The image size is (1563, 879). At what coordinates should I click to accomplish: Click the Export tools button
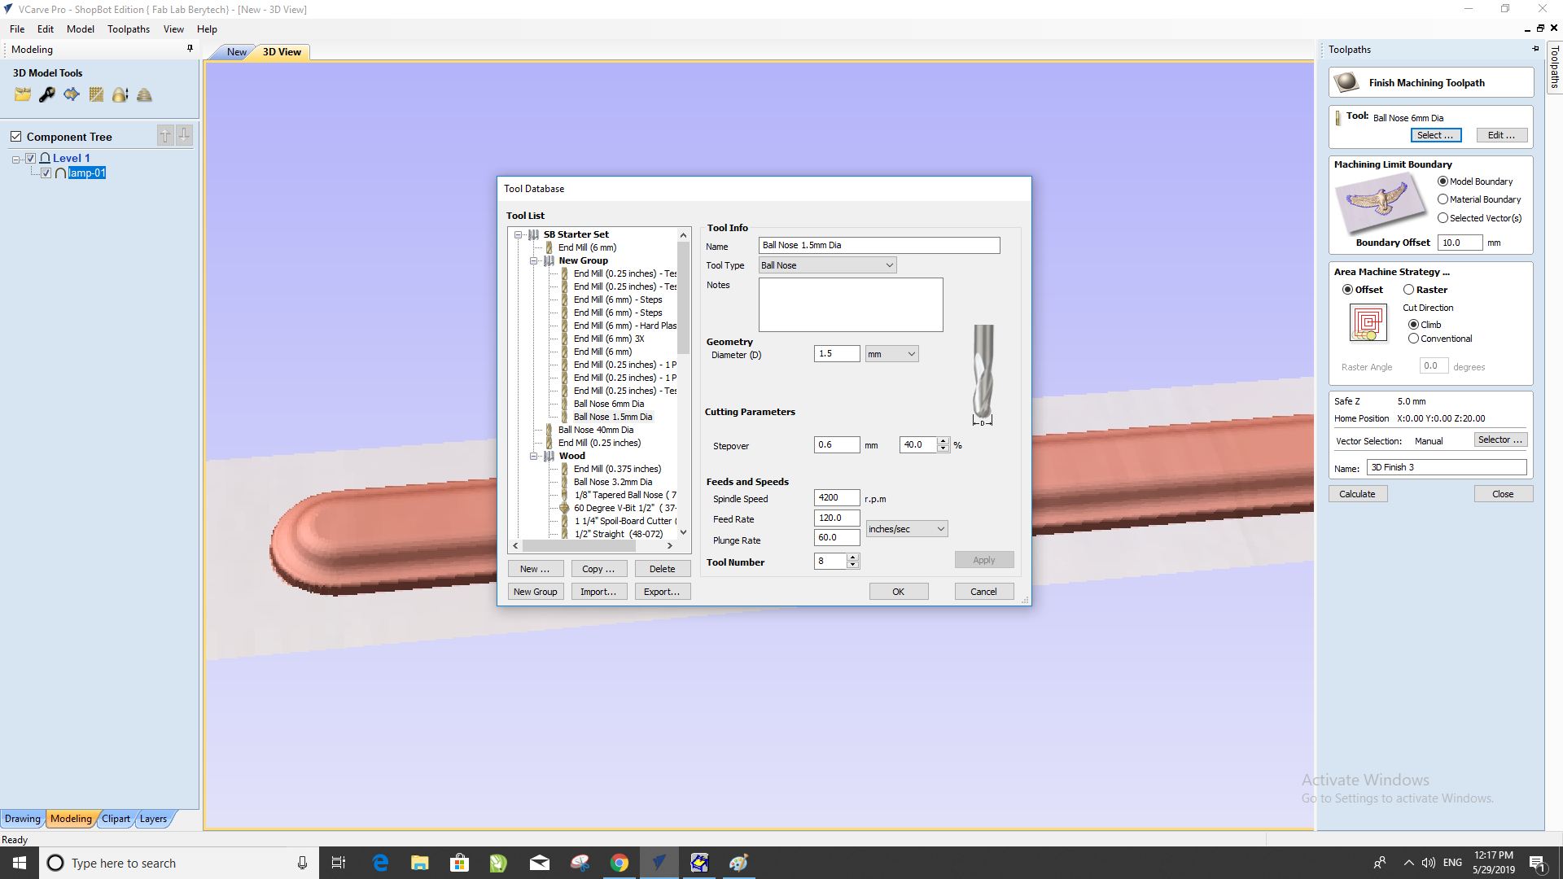[x=662, y=592]
